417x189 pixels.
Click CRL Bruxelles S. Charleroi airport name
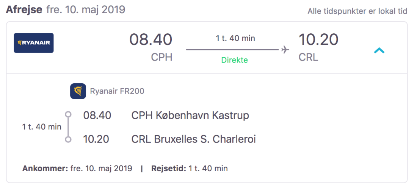click(x=193, y=139)
